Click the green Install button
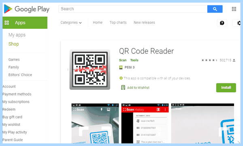Screen dimensions: 243x146 [226, 88]
